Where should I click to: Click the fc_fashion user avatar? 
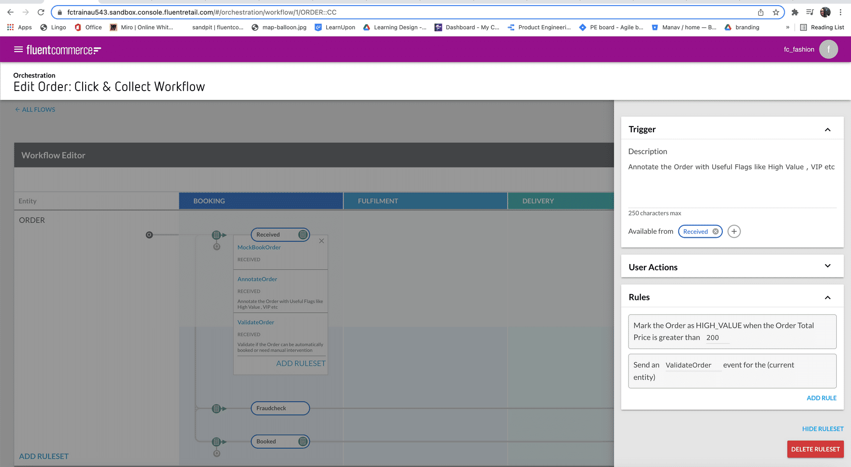pos(828,50)
